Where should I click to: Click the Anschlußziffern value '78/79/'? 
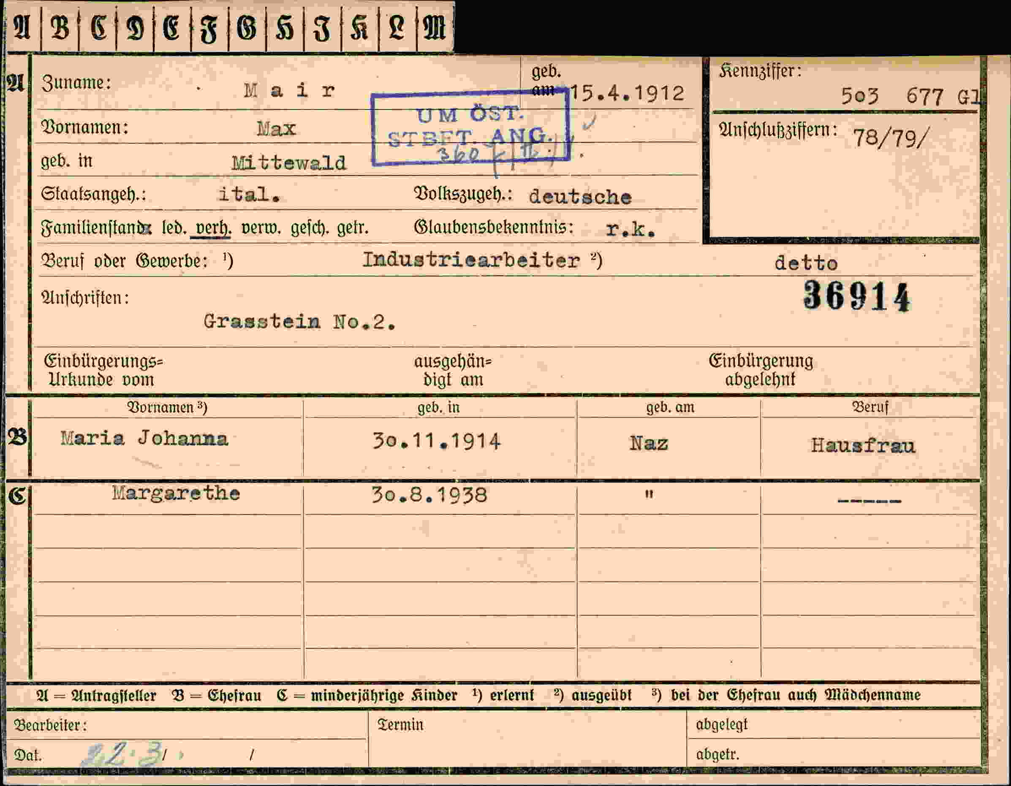tap(891, 138)
